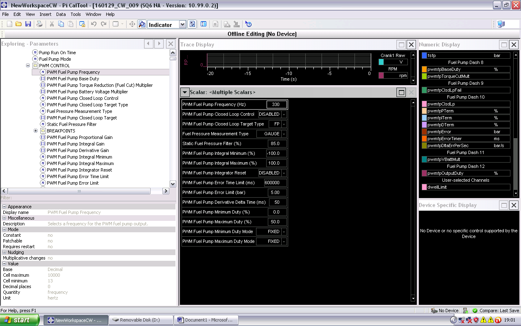
Task: Click the Print toolbar icon
Action: [x=39, y=24]
